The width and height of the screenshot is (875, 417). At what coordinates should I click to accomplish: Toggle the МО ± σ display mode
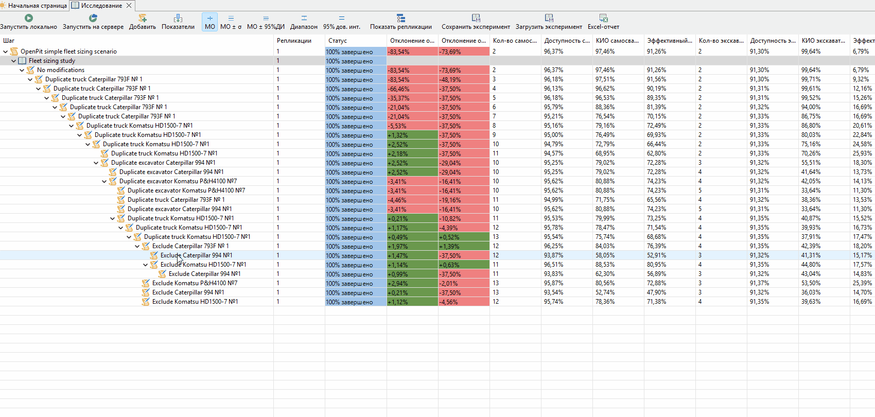click(231, 22)
